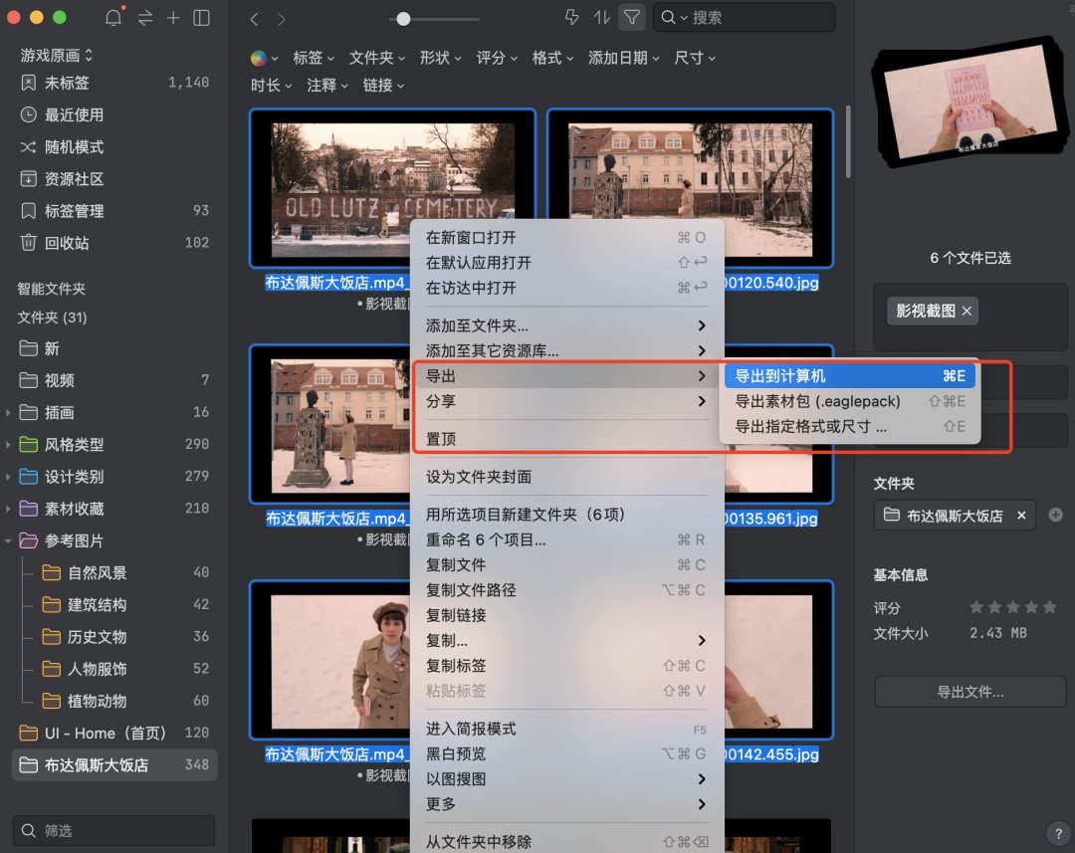
Task: Open the 格式 filter dropdown
Action: (552, 59)
